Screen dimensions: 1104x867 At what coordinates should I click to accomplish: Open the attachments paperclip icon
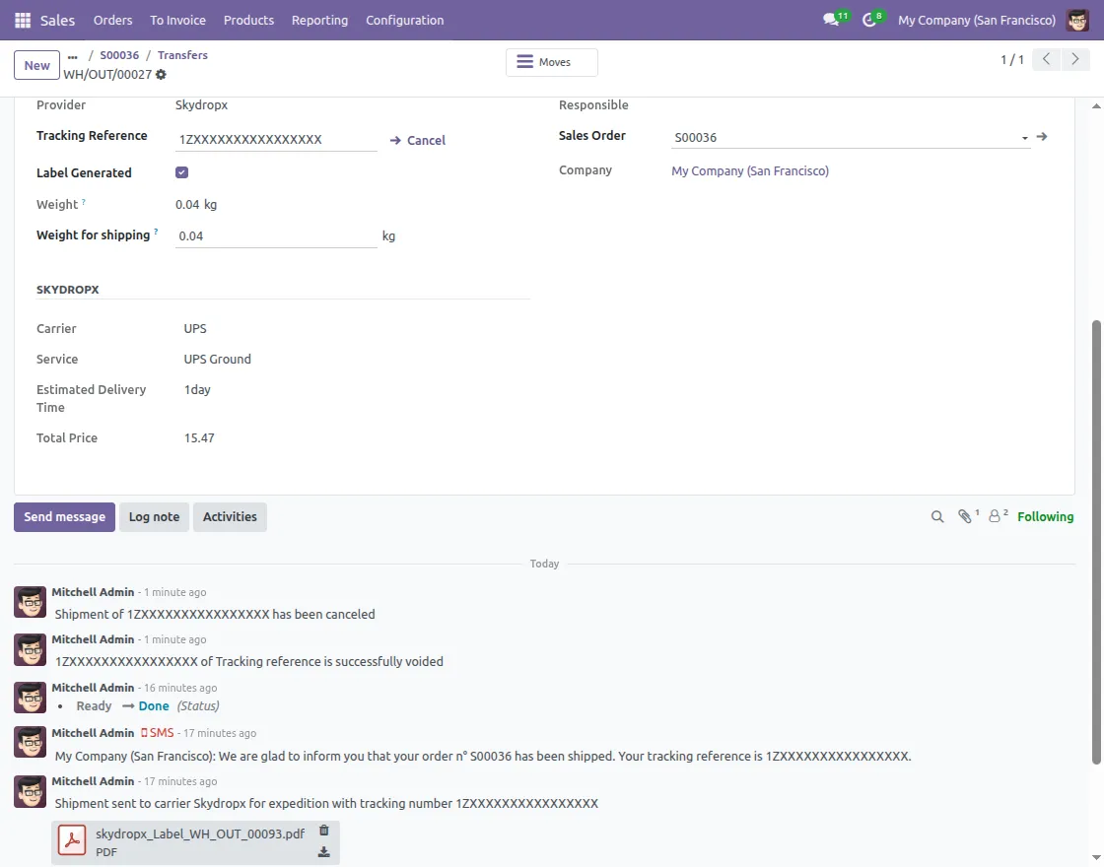pos(964,515)
